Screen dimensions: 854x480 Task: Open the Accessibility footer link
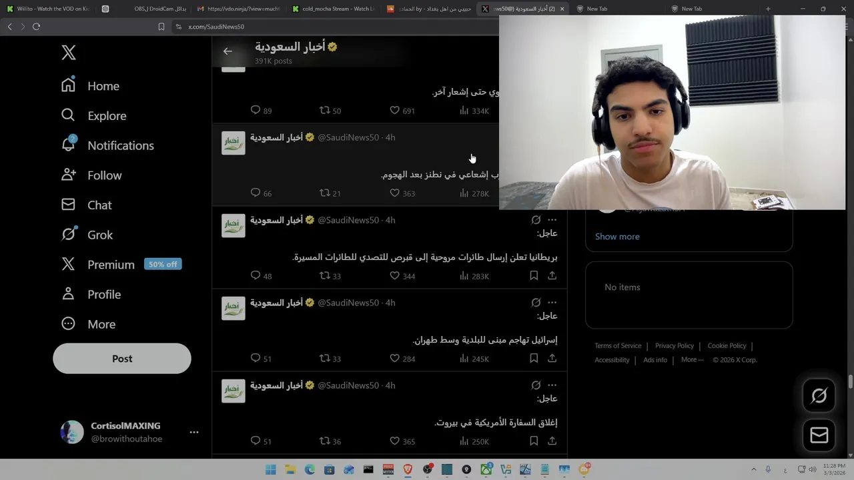coord(612,360)
